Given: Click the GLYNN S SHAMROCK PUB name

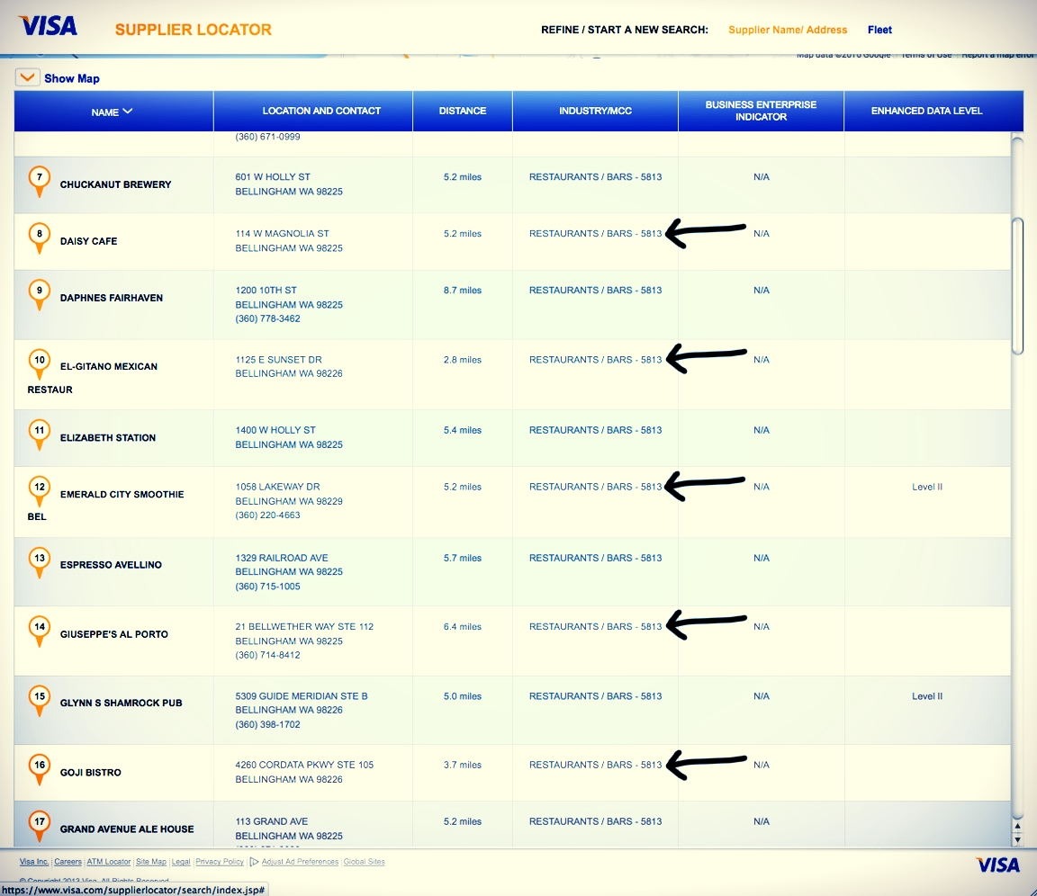Looking at the screenshot, I should coord(121,703).
